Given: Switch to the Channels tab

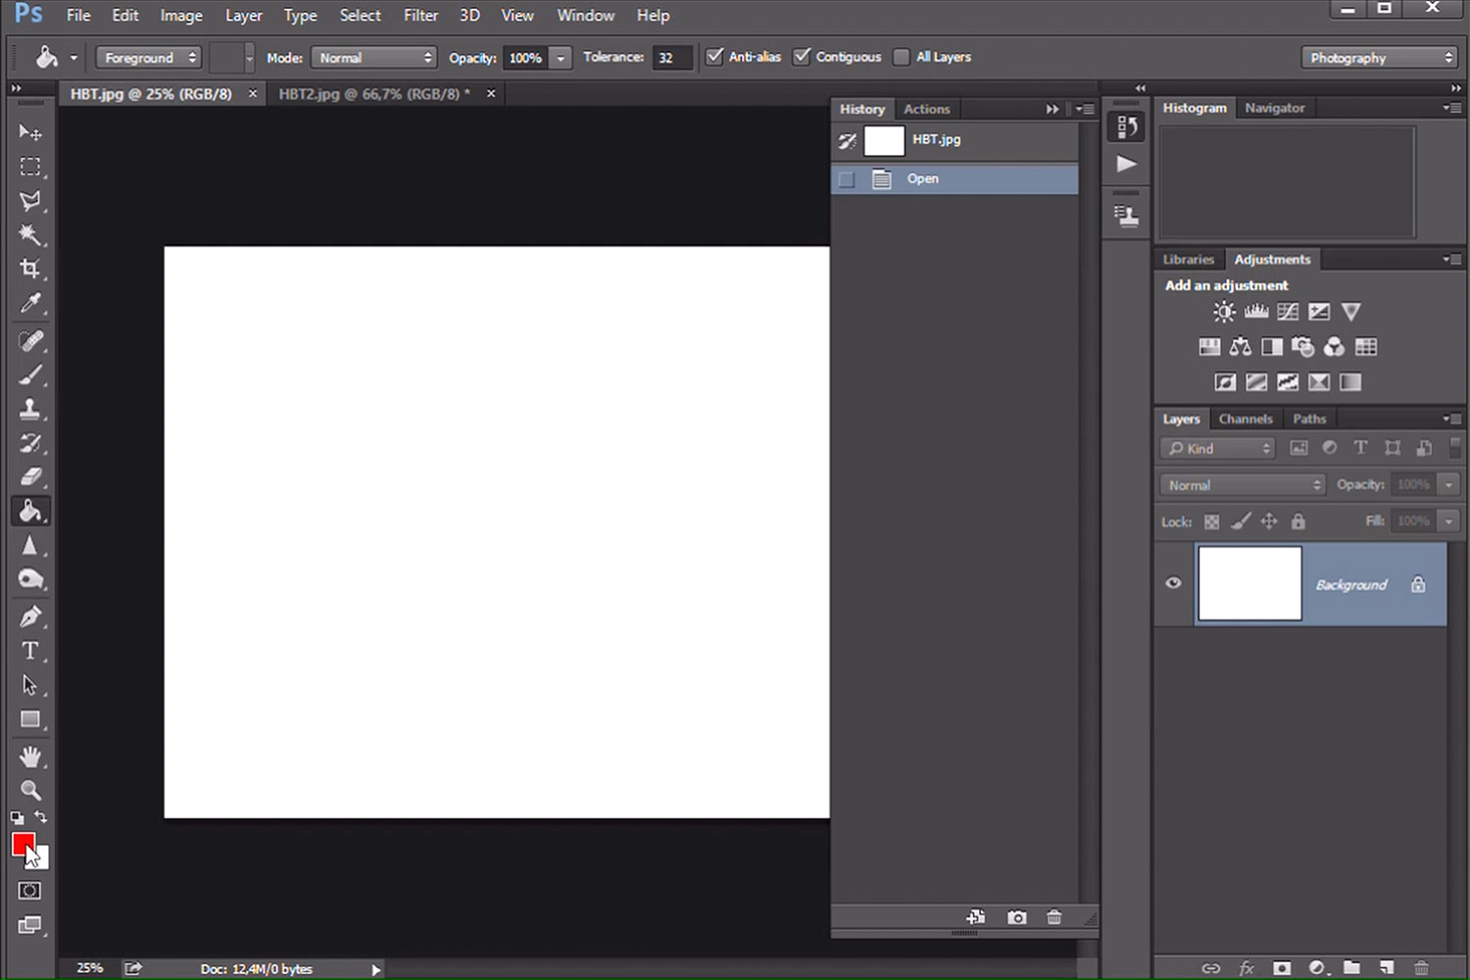Looking at the screenshot, I should (x=1245, y=418).
